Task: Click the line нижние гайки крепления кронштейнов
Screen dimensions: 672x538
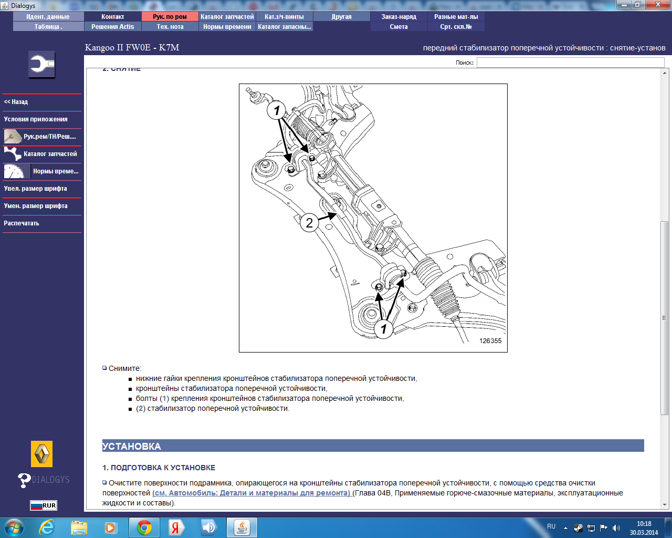Action: click(x=277, y=378)
